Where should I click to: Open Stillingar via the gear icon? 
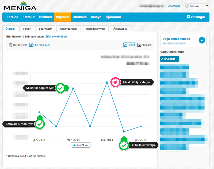188,17
